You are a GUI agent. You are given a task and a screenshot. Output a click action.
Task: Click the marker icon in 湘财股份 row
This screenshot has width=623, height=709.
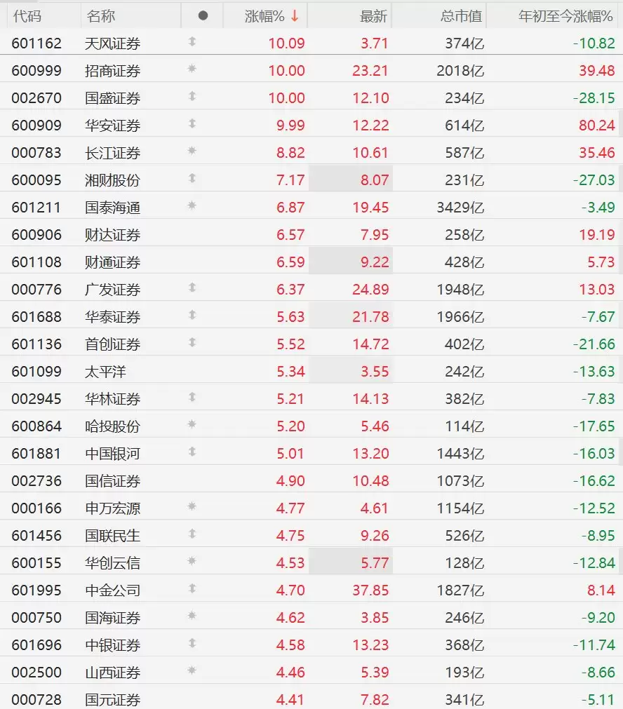192,178
